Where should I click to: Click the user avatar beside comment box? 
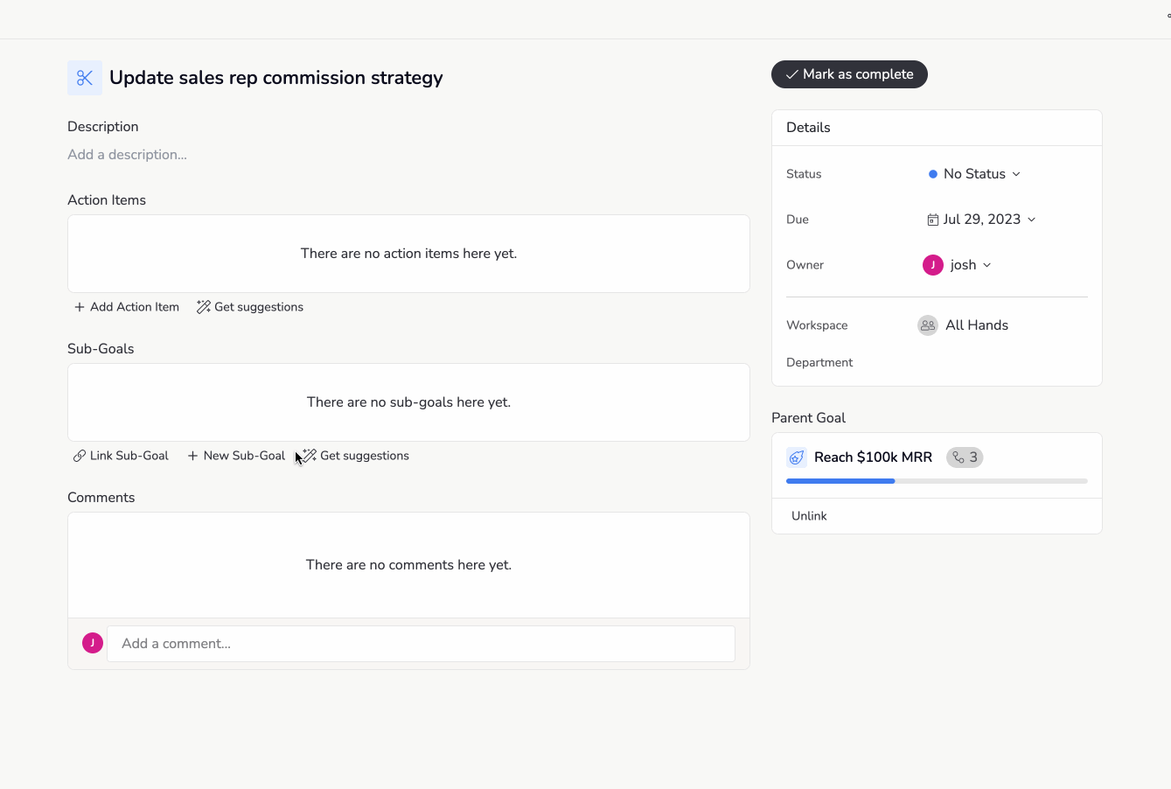pos(93,644)
